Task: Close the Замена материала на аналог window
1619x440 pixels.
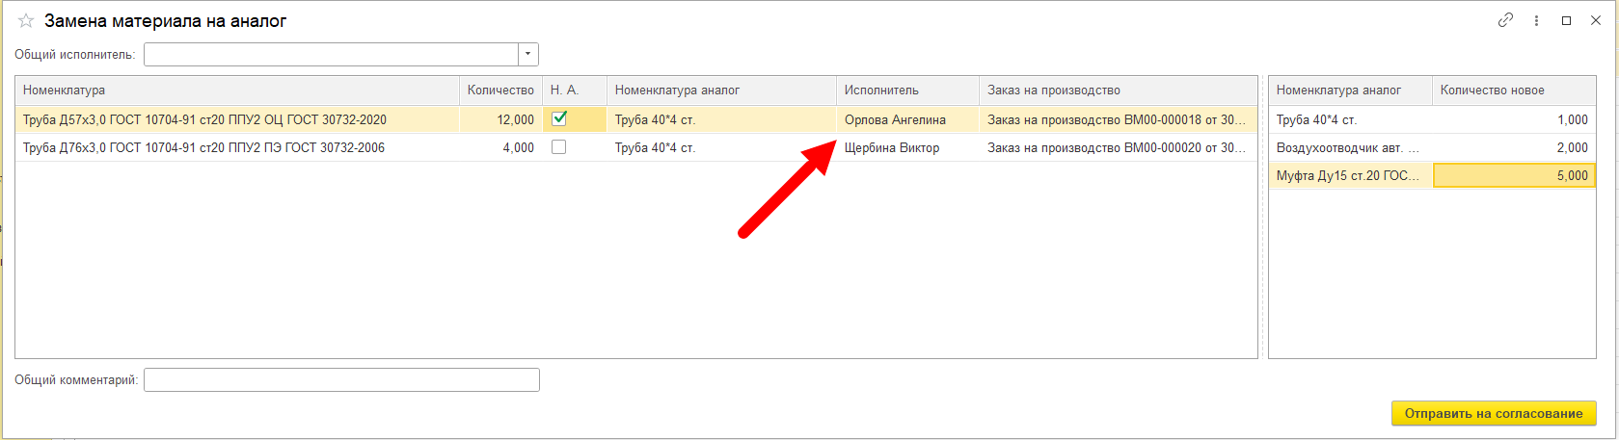Action: click(x=1596, y=20)
